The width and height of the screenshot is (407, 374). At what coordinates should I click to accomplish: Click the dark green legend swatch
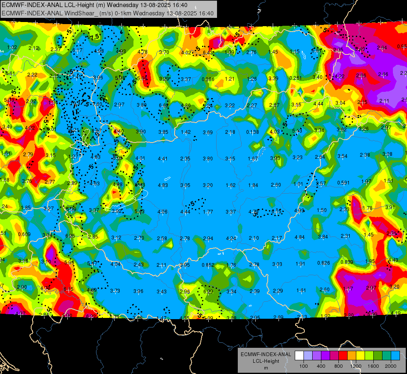378,356
